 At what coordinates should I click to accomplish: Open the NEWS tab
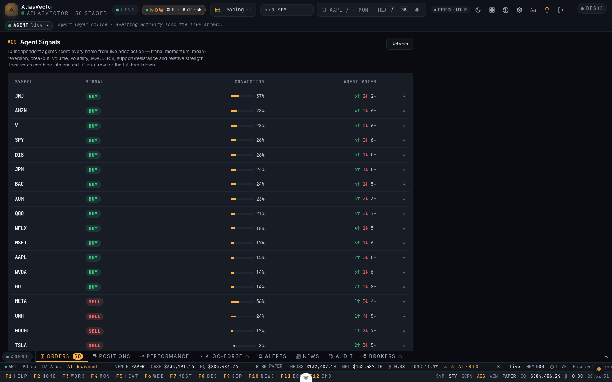point(308,356)
